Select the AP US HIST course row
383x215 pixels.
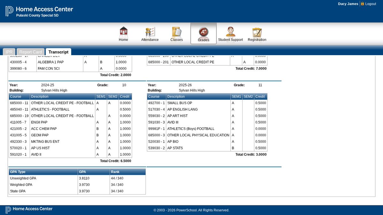click(70, 148)
